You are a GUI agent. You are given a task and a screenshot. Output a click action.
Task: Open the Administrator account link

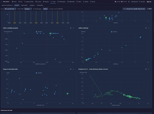[x=134, y=2]
